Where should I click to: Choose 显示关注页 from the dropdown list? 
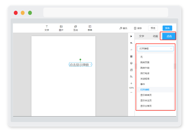pyautogui.click(x=155, y=101)
